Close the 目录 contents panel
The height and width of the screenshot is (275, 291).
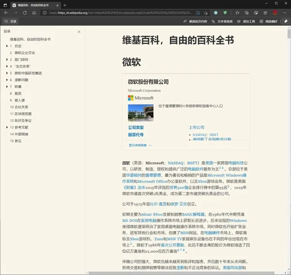point(80,31)
